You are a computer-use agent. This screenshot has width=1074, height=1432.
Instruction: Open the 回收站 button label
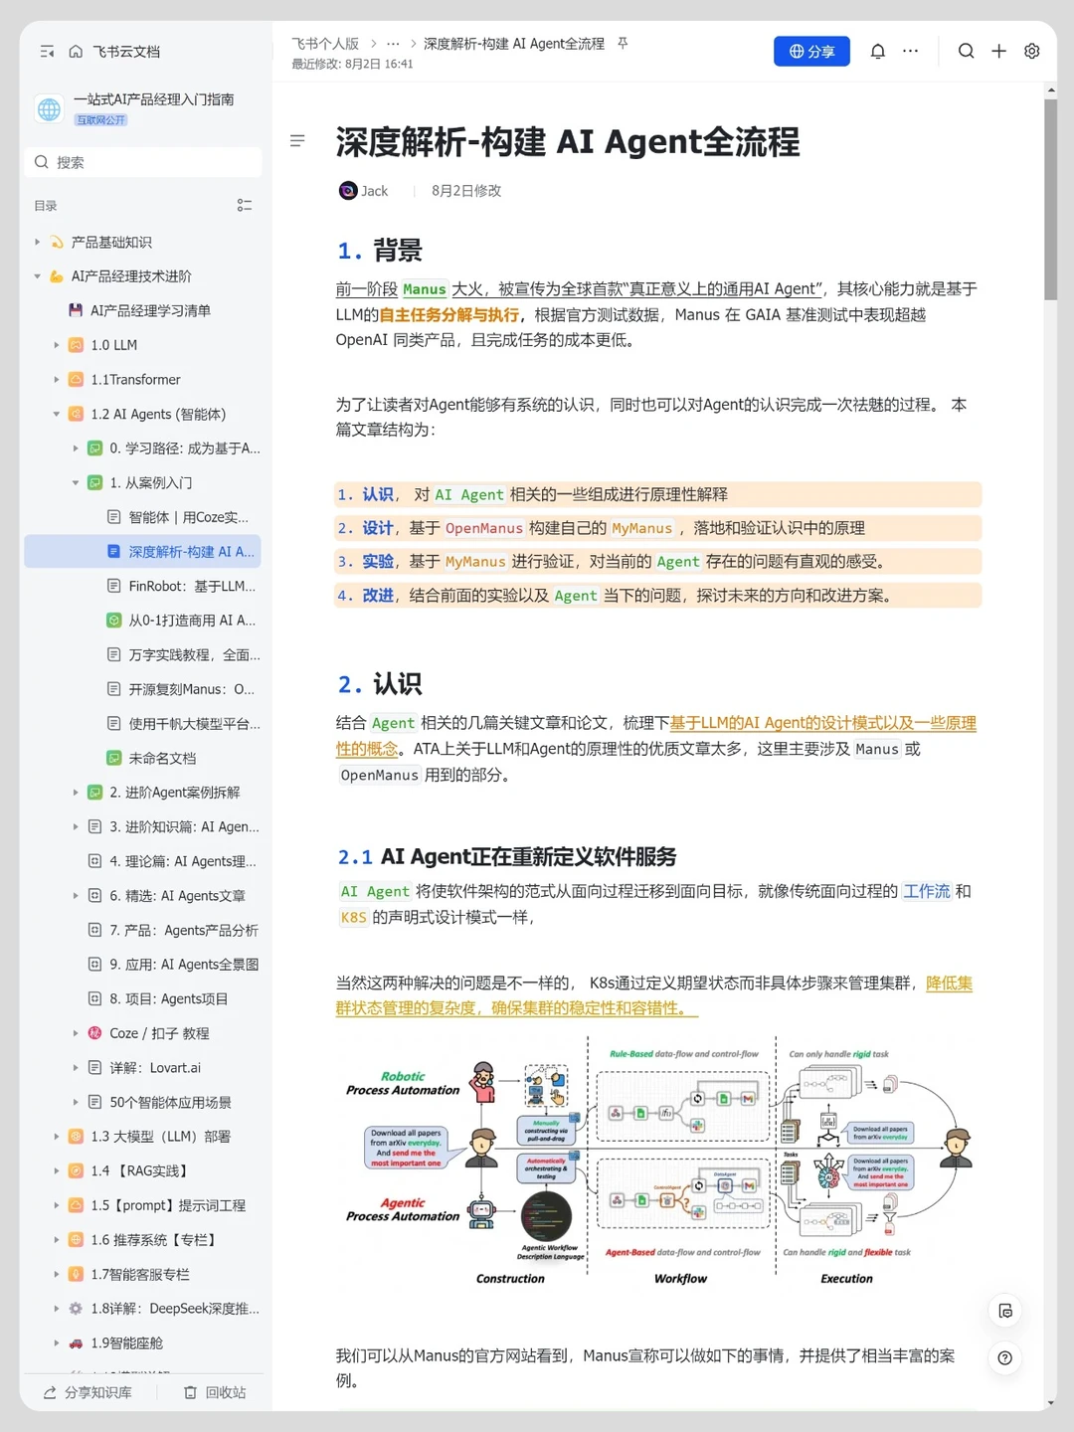[226, 1392]
